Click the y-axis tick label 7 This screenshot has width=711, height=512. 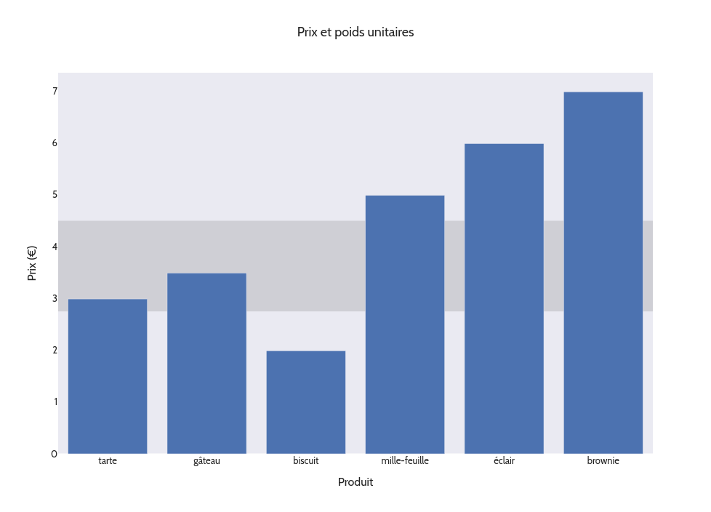click(x=54, y=92)
